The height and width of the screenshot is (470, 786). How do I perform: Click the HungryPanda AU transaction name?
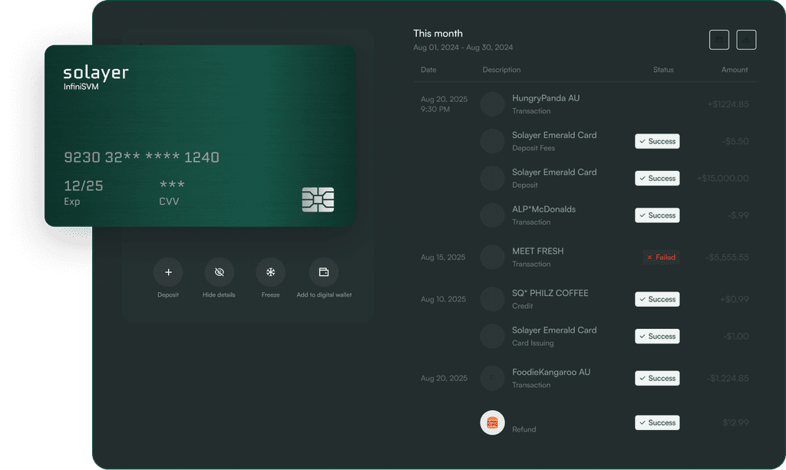546,98
